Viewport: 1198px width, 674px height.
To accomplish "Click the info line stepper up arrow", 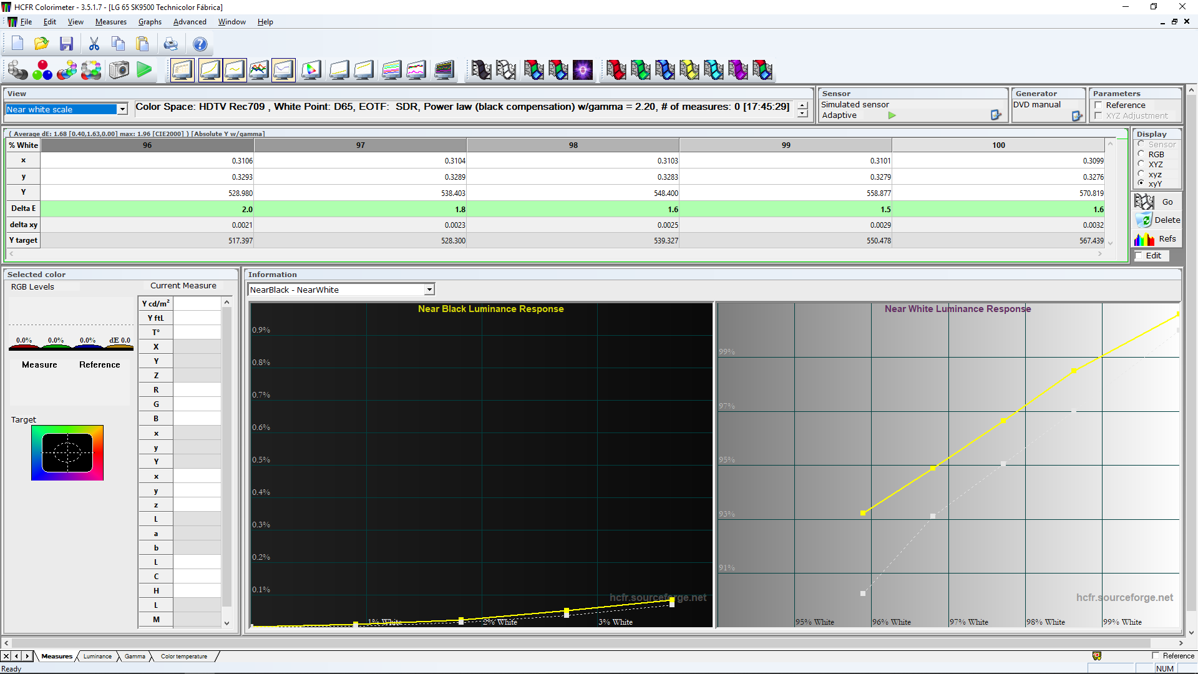I will click(x=802, y=104).
